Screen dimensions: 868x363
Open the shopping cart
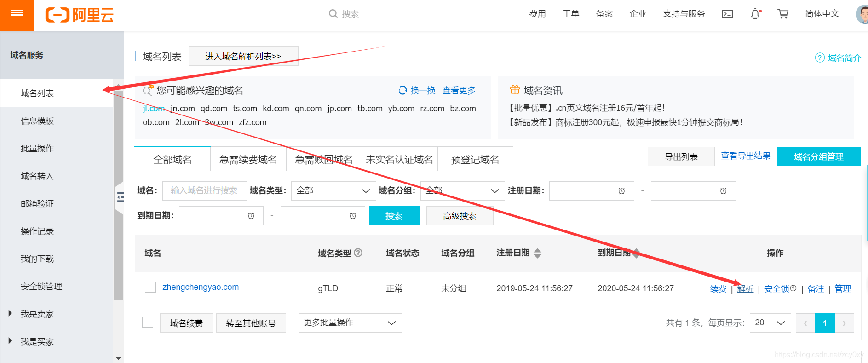[783, 14]
